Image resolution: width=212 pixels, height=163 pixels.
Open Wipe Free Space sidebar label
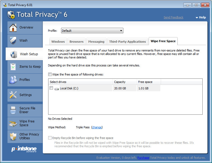[x=27, y=123]
